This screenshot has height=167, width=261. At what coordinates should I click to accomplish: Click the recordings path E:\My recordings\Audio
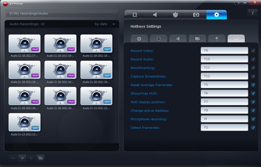point(29,13)
